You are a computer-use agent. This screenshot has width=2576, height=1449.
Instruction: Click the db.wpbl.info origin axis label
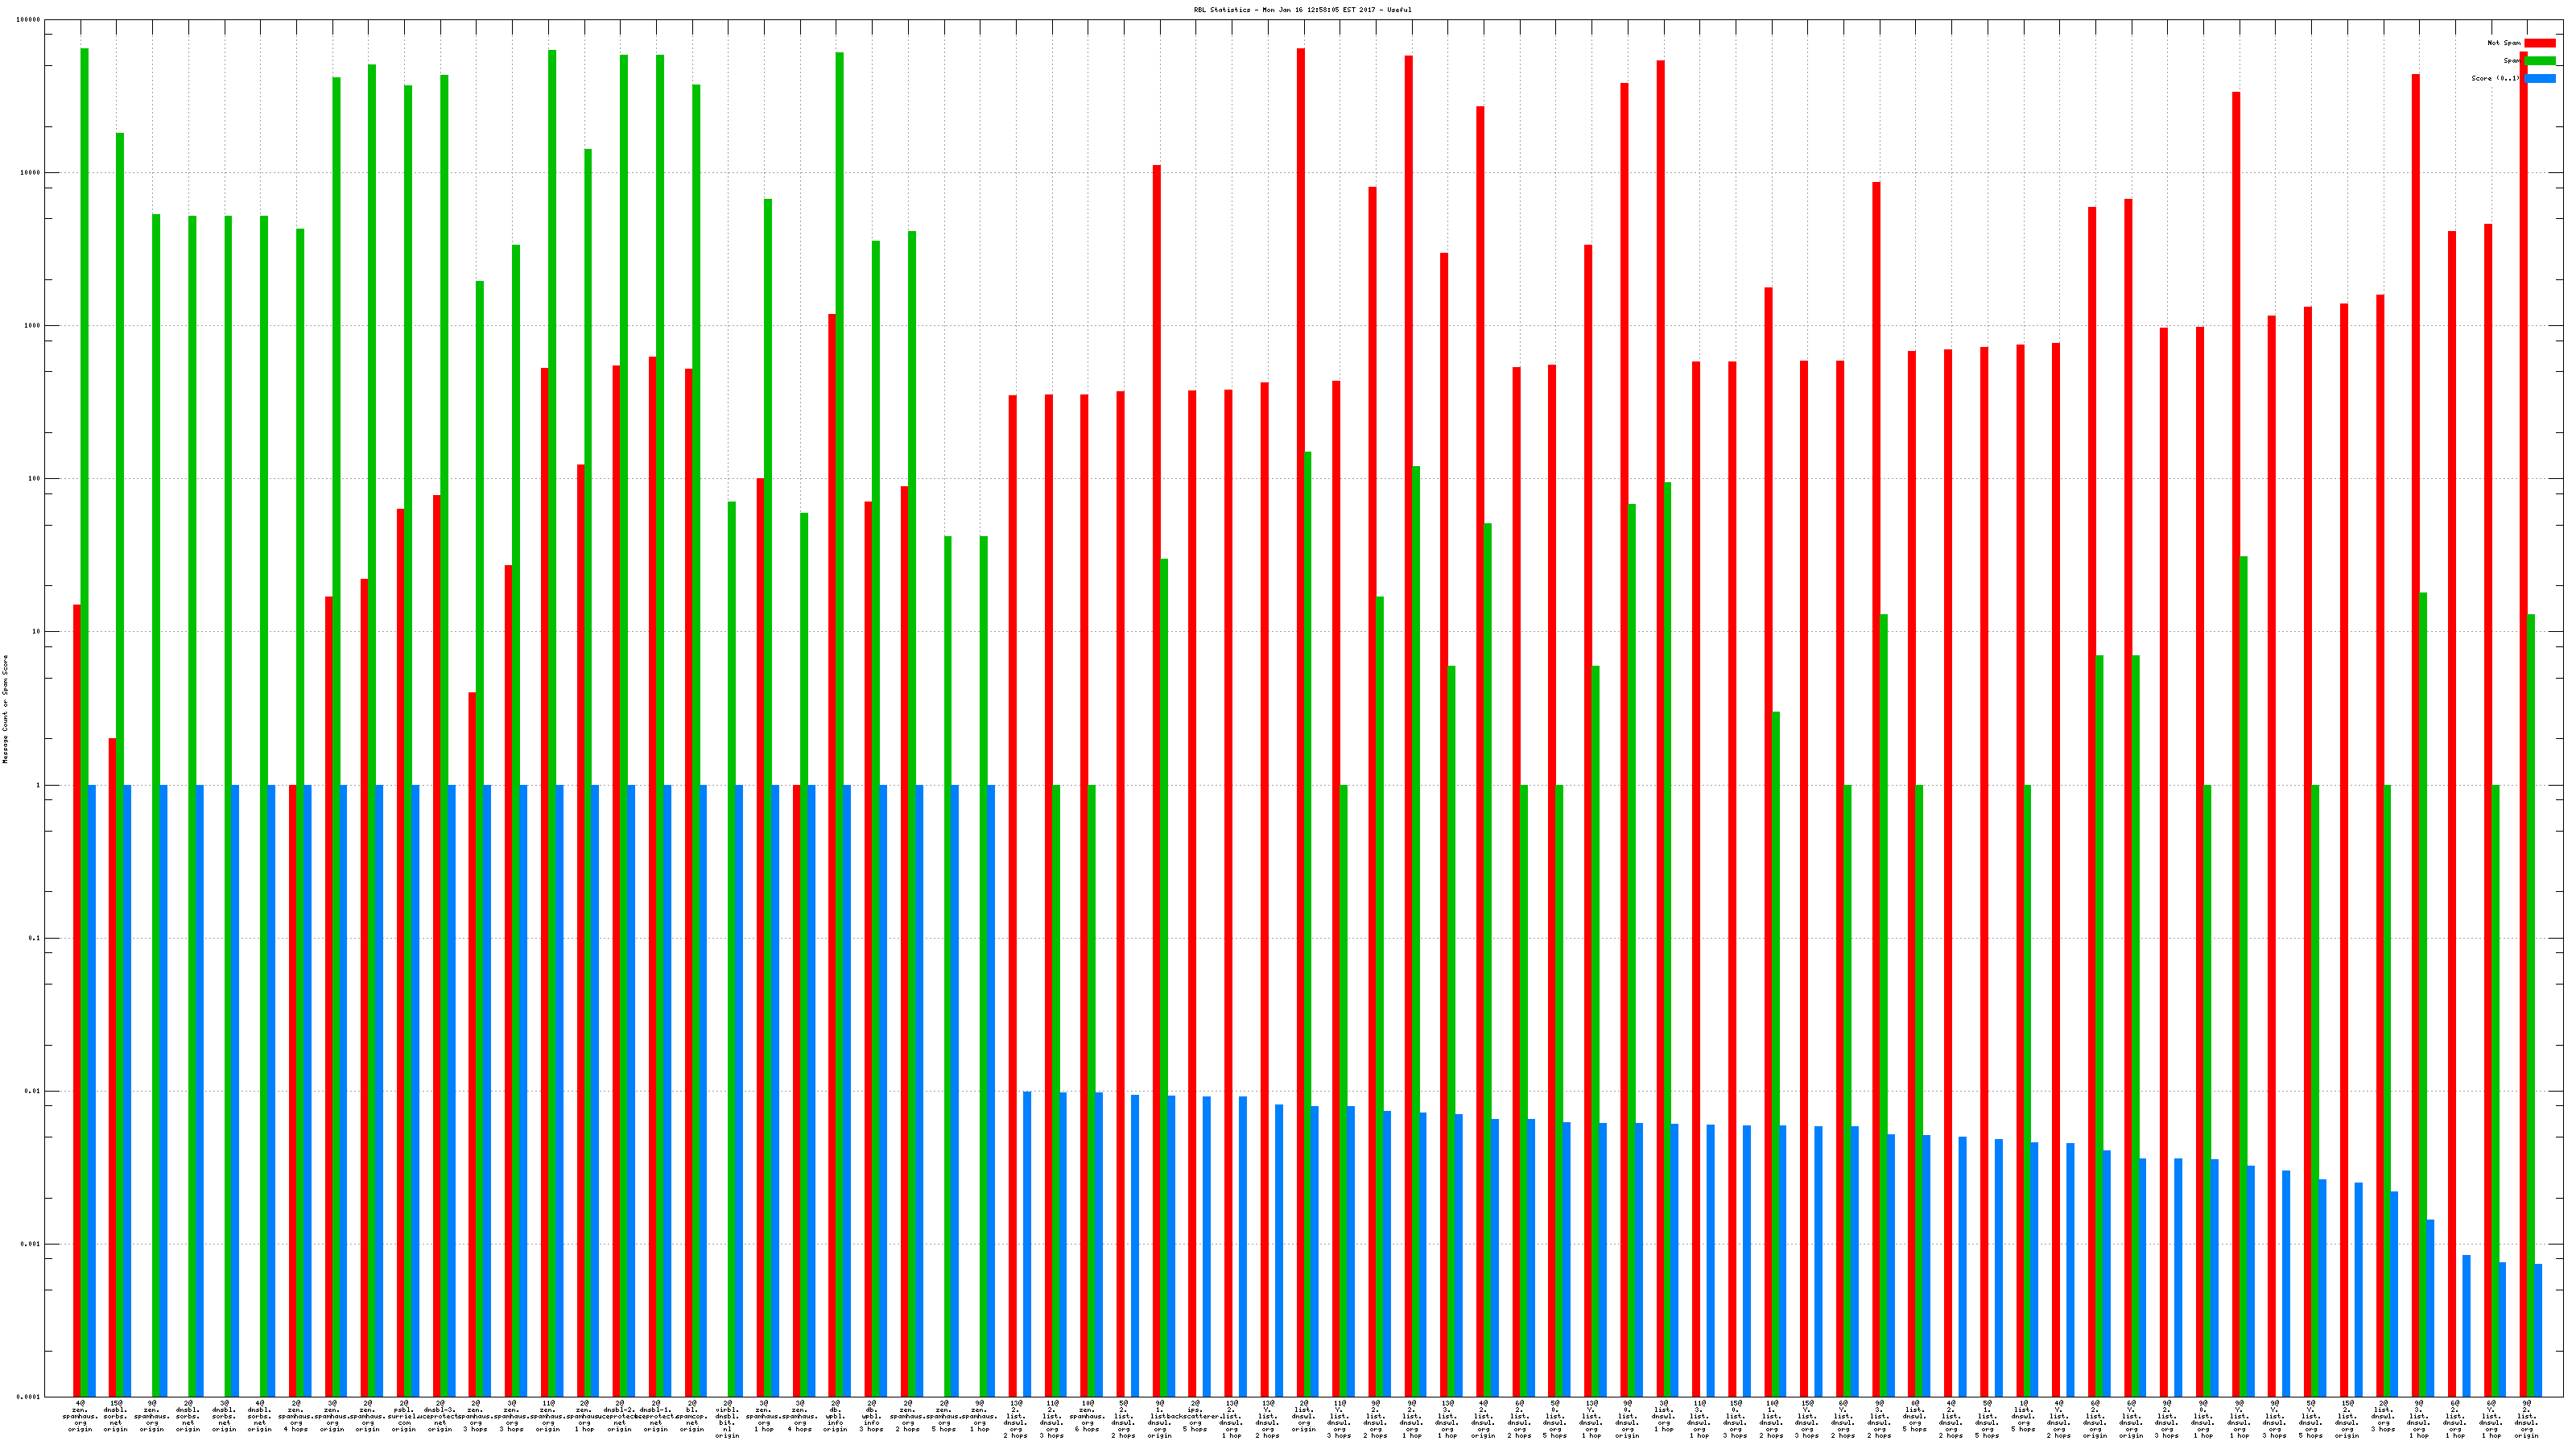point(836,1416)
